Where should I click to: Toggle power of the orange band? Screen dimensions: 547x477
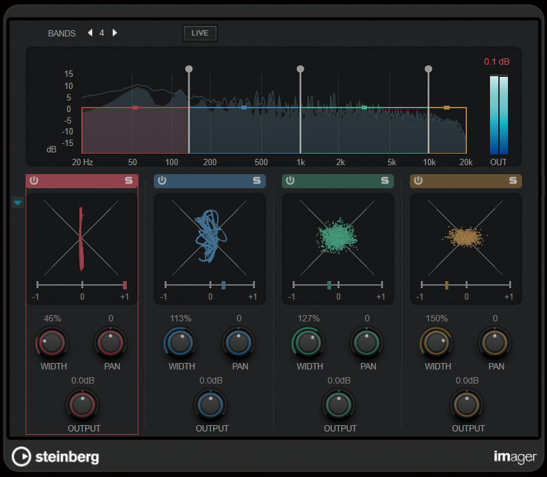(418, 181)
